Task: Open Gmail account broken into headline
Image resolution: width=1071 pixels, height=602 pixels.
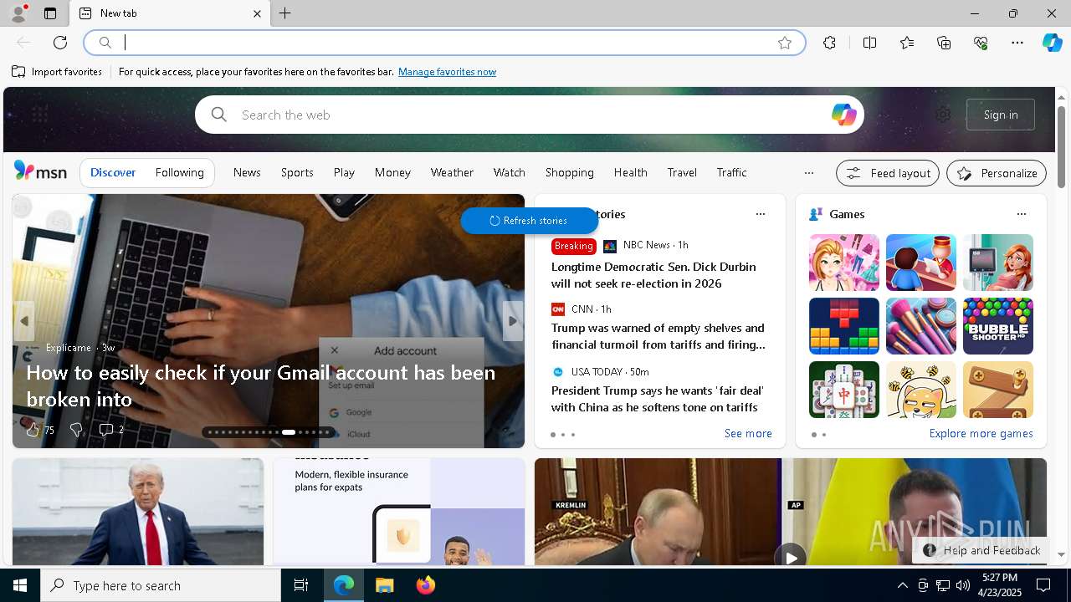Action: (x=261, y=385)
